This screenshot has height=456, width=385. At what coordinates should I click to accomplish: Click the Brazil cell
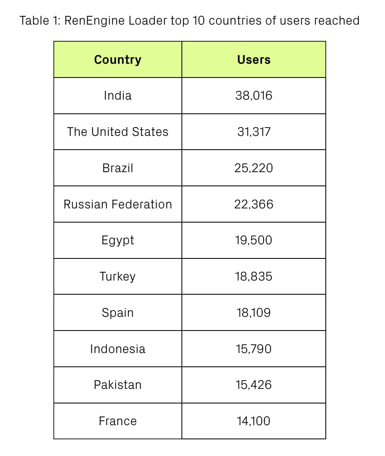pyautogui.click(x=118, y=168)
